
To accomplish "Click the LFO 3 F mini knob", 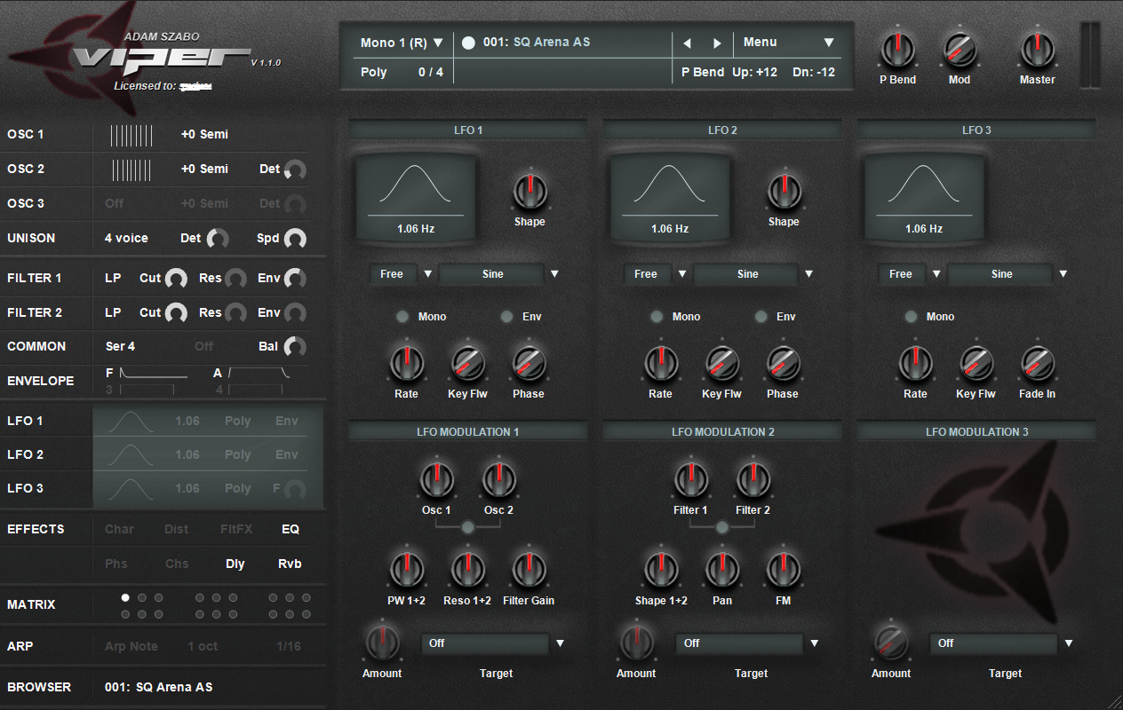I will point(295,489).
